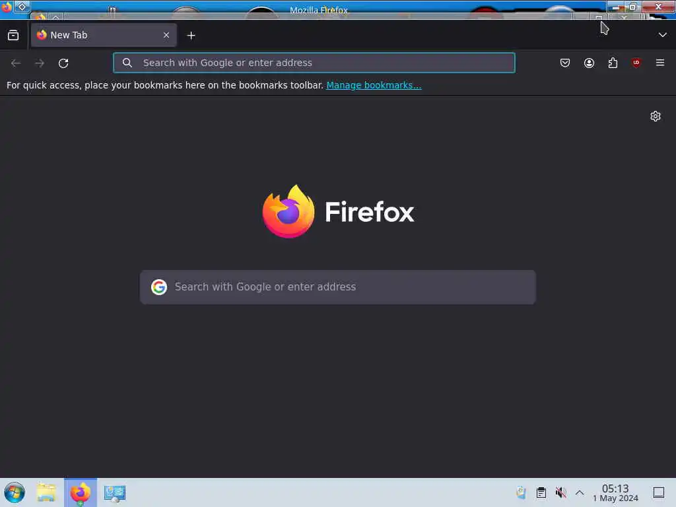Follow the Manage bookmarks link
The width and height of the screenshot is (676, 507).
[374, 85]
